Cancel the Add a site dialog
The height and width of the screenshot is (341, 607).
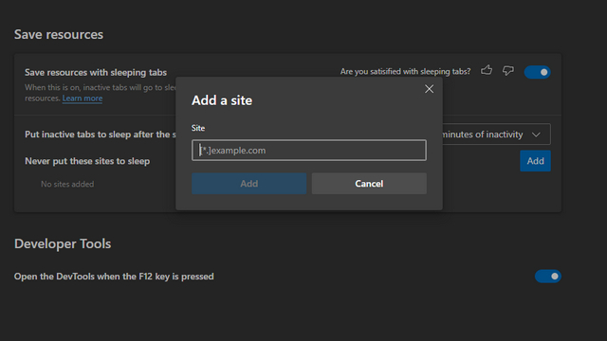point(369,183)
